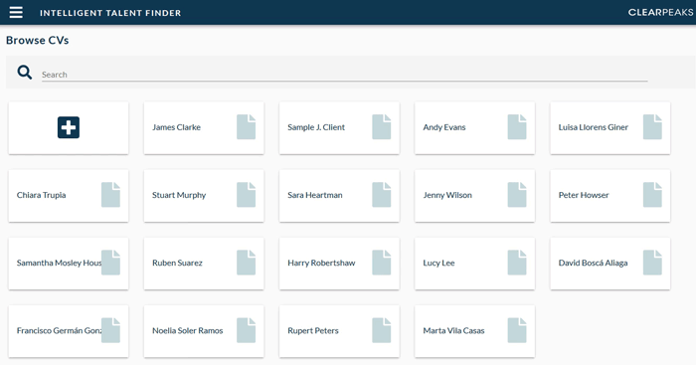The image size is (696, 365).
Task: Click the document icon on Marta Vila Casas card
Action: click(517, 330)
